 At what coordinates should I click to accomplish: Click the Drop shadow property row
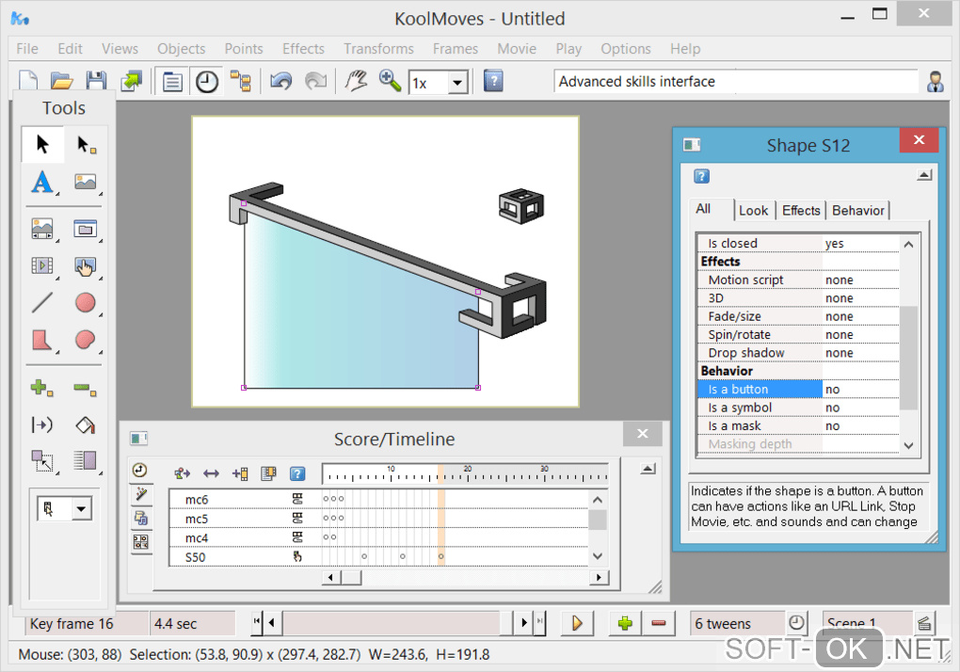point(798,353)
